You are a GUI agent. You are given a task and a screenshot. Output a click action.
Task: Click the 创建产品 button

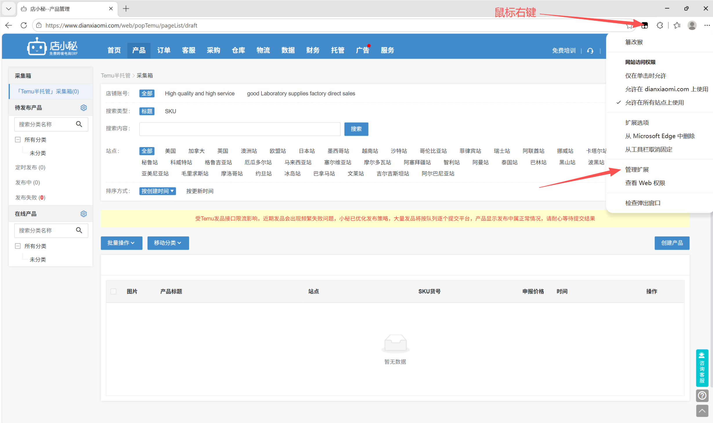(672, 243)
